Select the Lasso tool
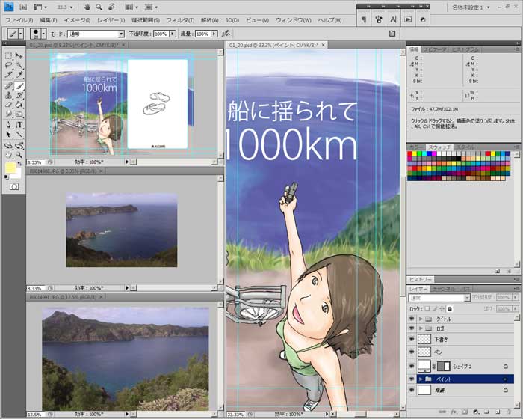523x419 pixels. 8,65
